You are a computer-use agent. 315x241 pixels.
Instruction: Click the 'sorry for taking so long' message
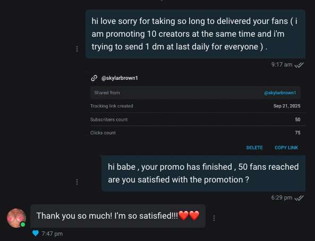(195, 34)
